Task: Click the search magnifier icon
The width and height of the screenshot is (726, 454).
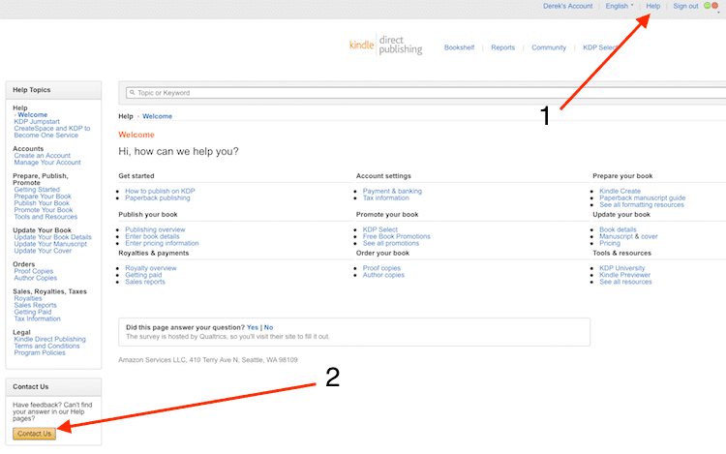Action: pos(132,93)
